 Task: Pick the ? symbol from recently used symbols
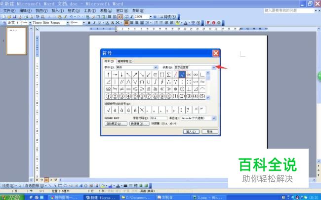pyautogui.click(x=188, y=110)
